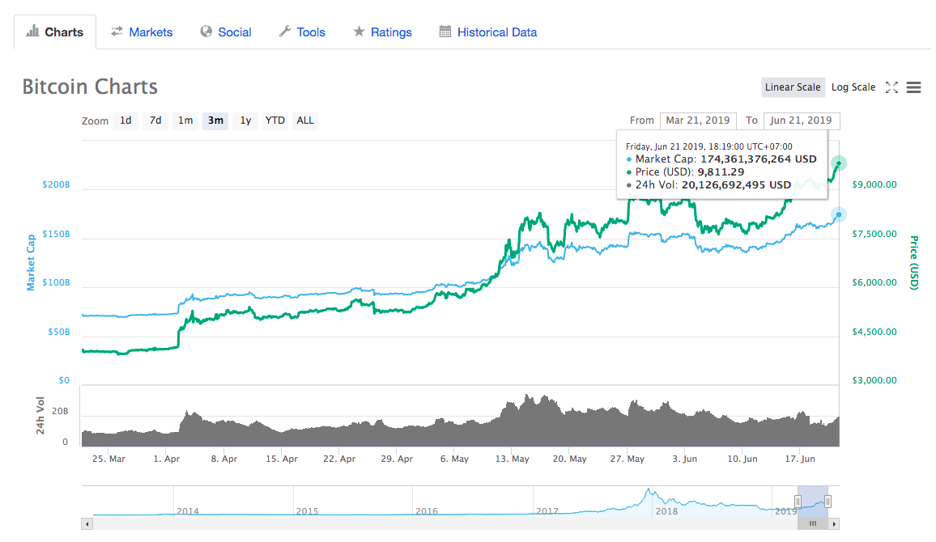Click the price line endpoint marker
Screen dimensions: 936x542
click(839, 163)
